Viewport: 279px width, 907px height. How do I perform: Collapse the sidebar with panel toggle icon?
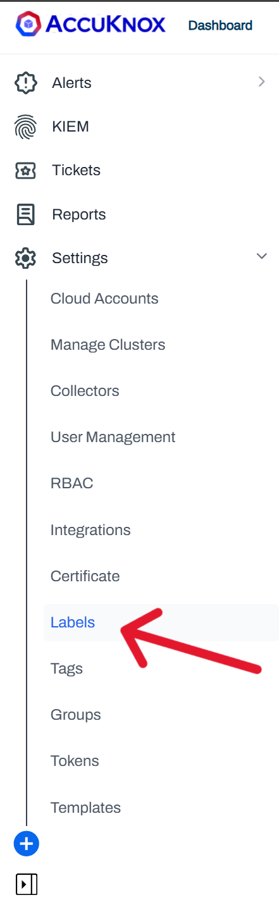pos(27,884)
